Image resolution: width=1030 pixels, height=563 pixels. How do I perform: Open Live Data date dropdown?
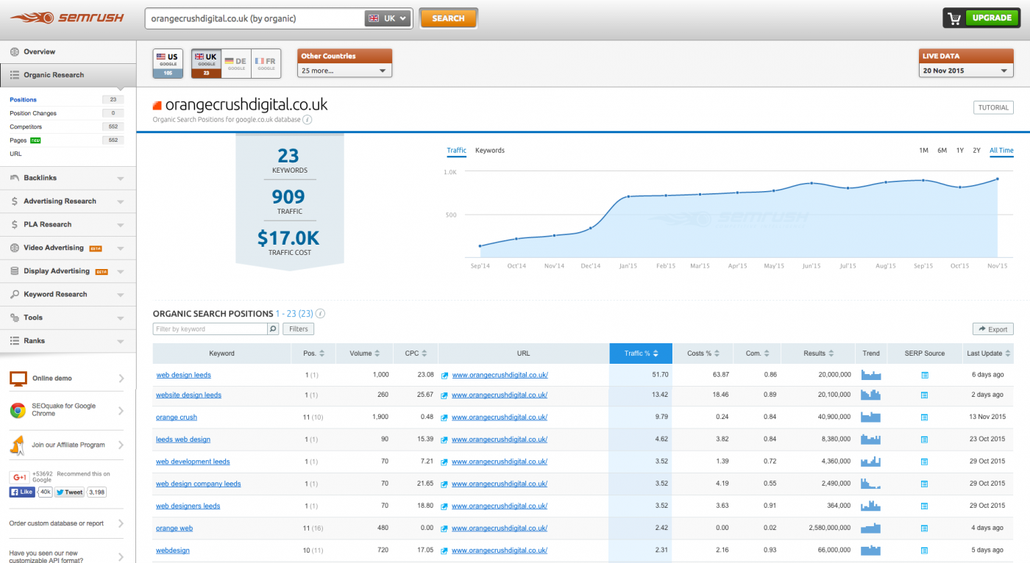pyautogui.click(x=966, y=71)
